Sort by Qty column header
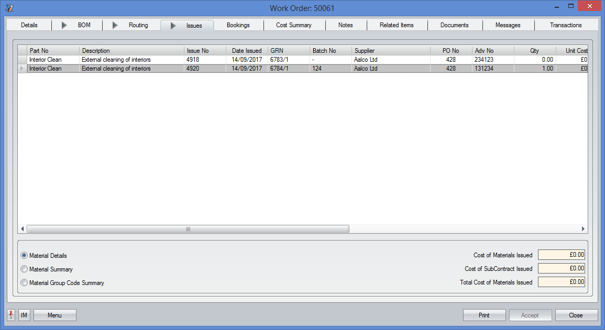Viewport: 605px width, 330px height. [535, 50]
